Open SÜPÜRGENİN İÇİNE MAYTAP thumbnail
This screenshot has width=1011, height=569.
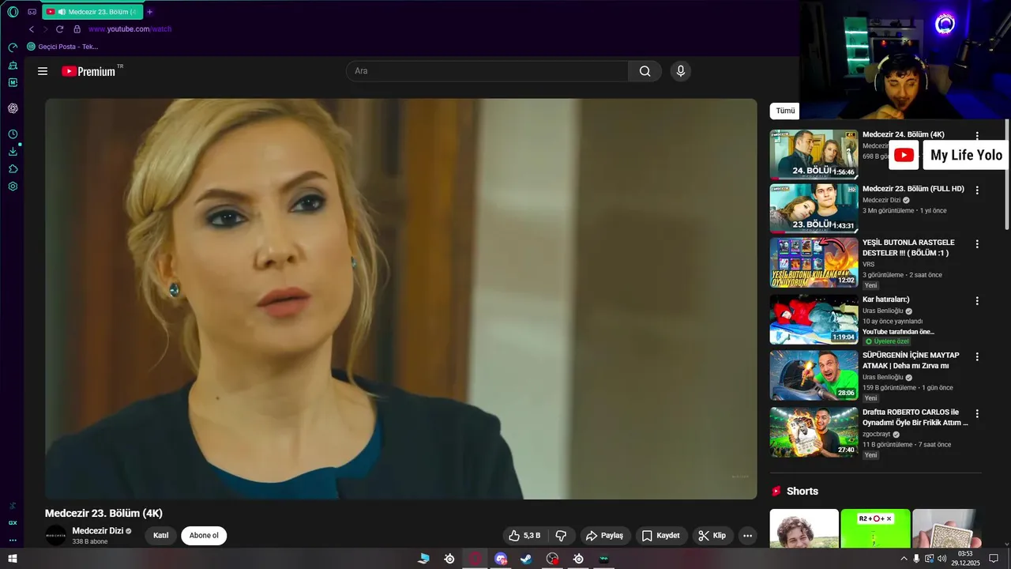click(814, 375)
